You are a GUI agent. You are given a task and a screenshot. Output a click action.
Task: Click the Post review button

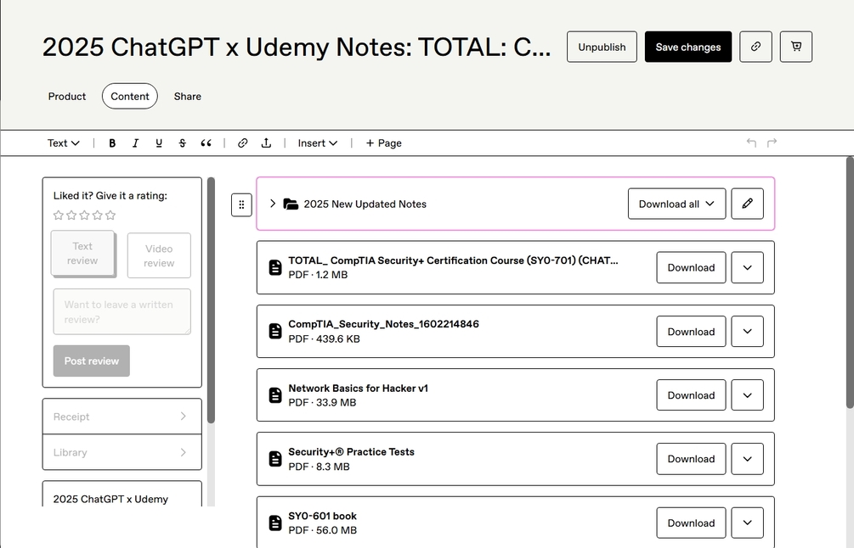(92, 361)
